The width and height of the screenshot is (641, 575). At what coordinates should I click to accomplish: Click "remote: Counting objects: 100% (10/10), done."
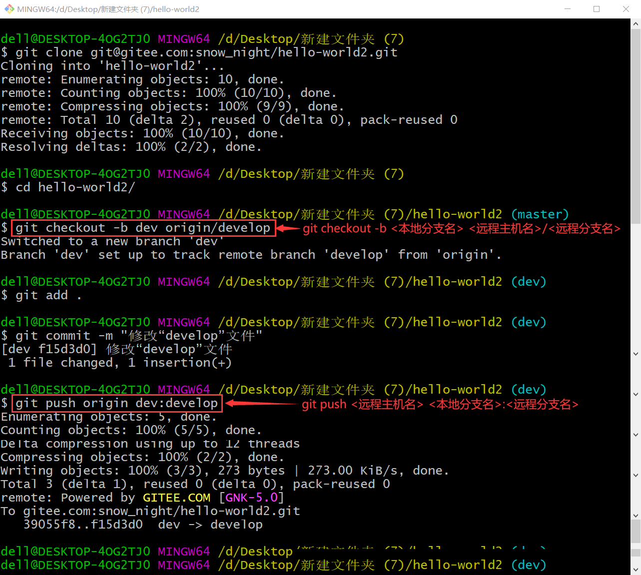point(168,93)
